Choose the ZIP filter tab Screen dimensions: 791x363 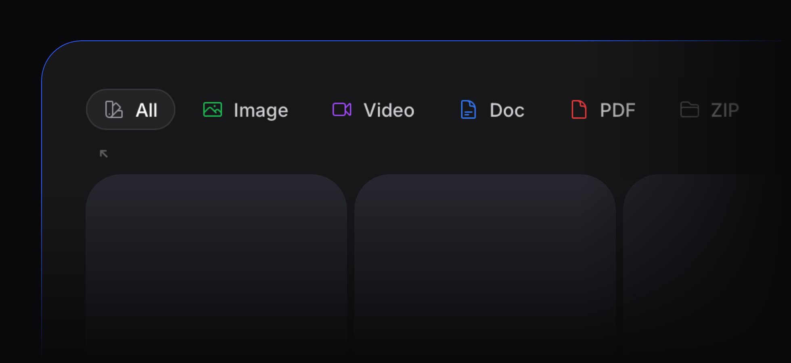(x=709, y=110)
